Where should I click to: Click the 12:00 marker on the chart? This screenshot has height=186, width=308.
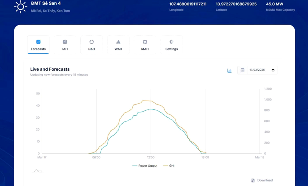(151, 157)
